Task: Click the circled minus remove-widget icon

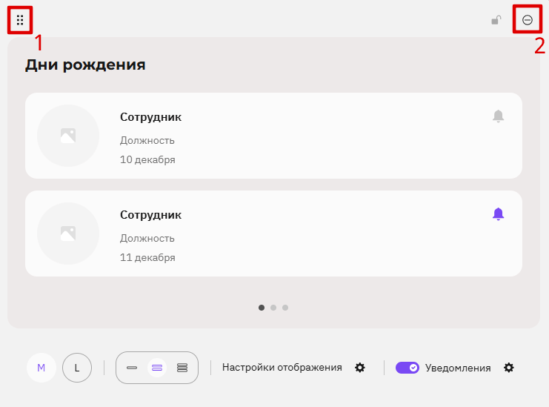Action: pos(528,20)
